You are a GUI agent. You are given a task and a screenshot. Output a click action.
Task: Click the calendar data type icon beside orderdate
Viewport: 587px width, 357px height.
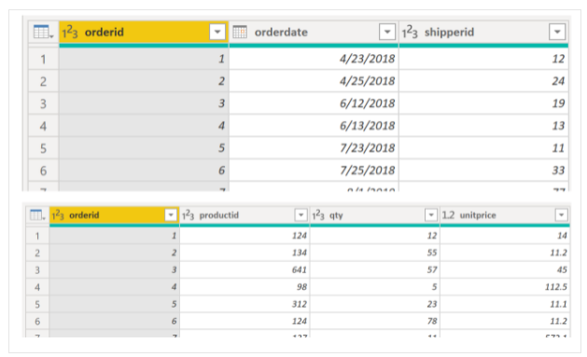click(x=240, y=32)
